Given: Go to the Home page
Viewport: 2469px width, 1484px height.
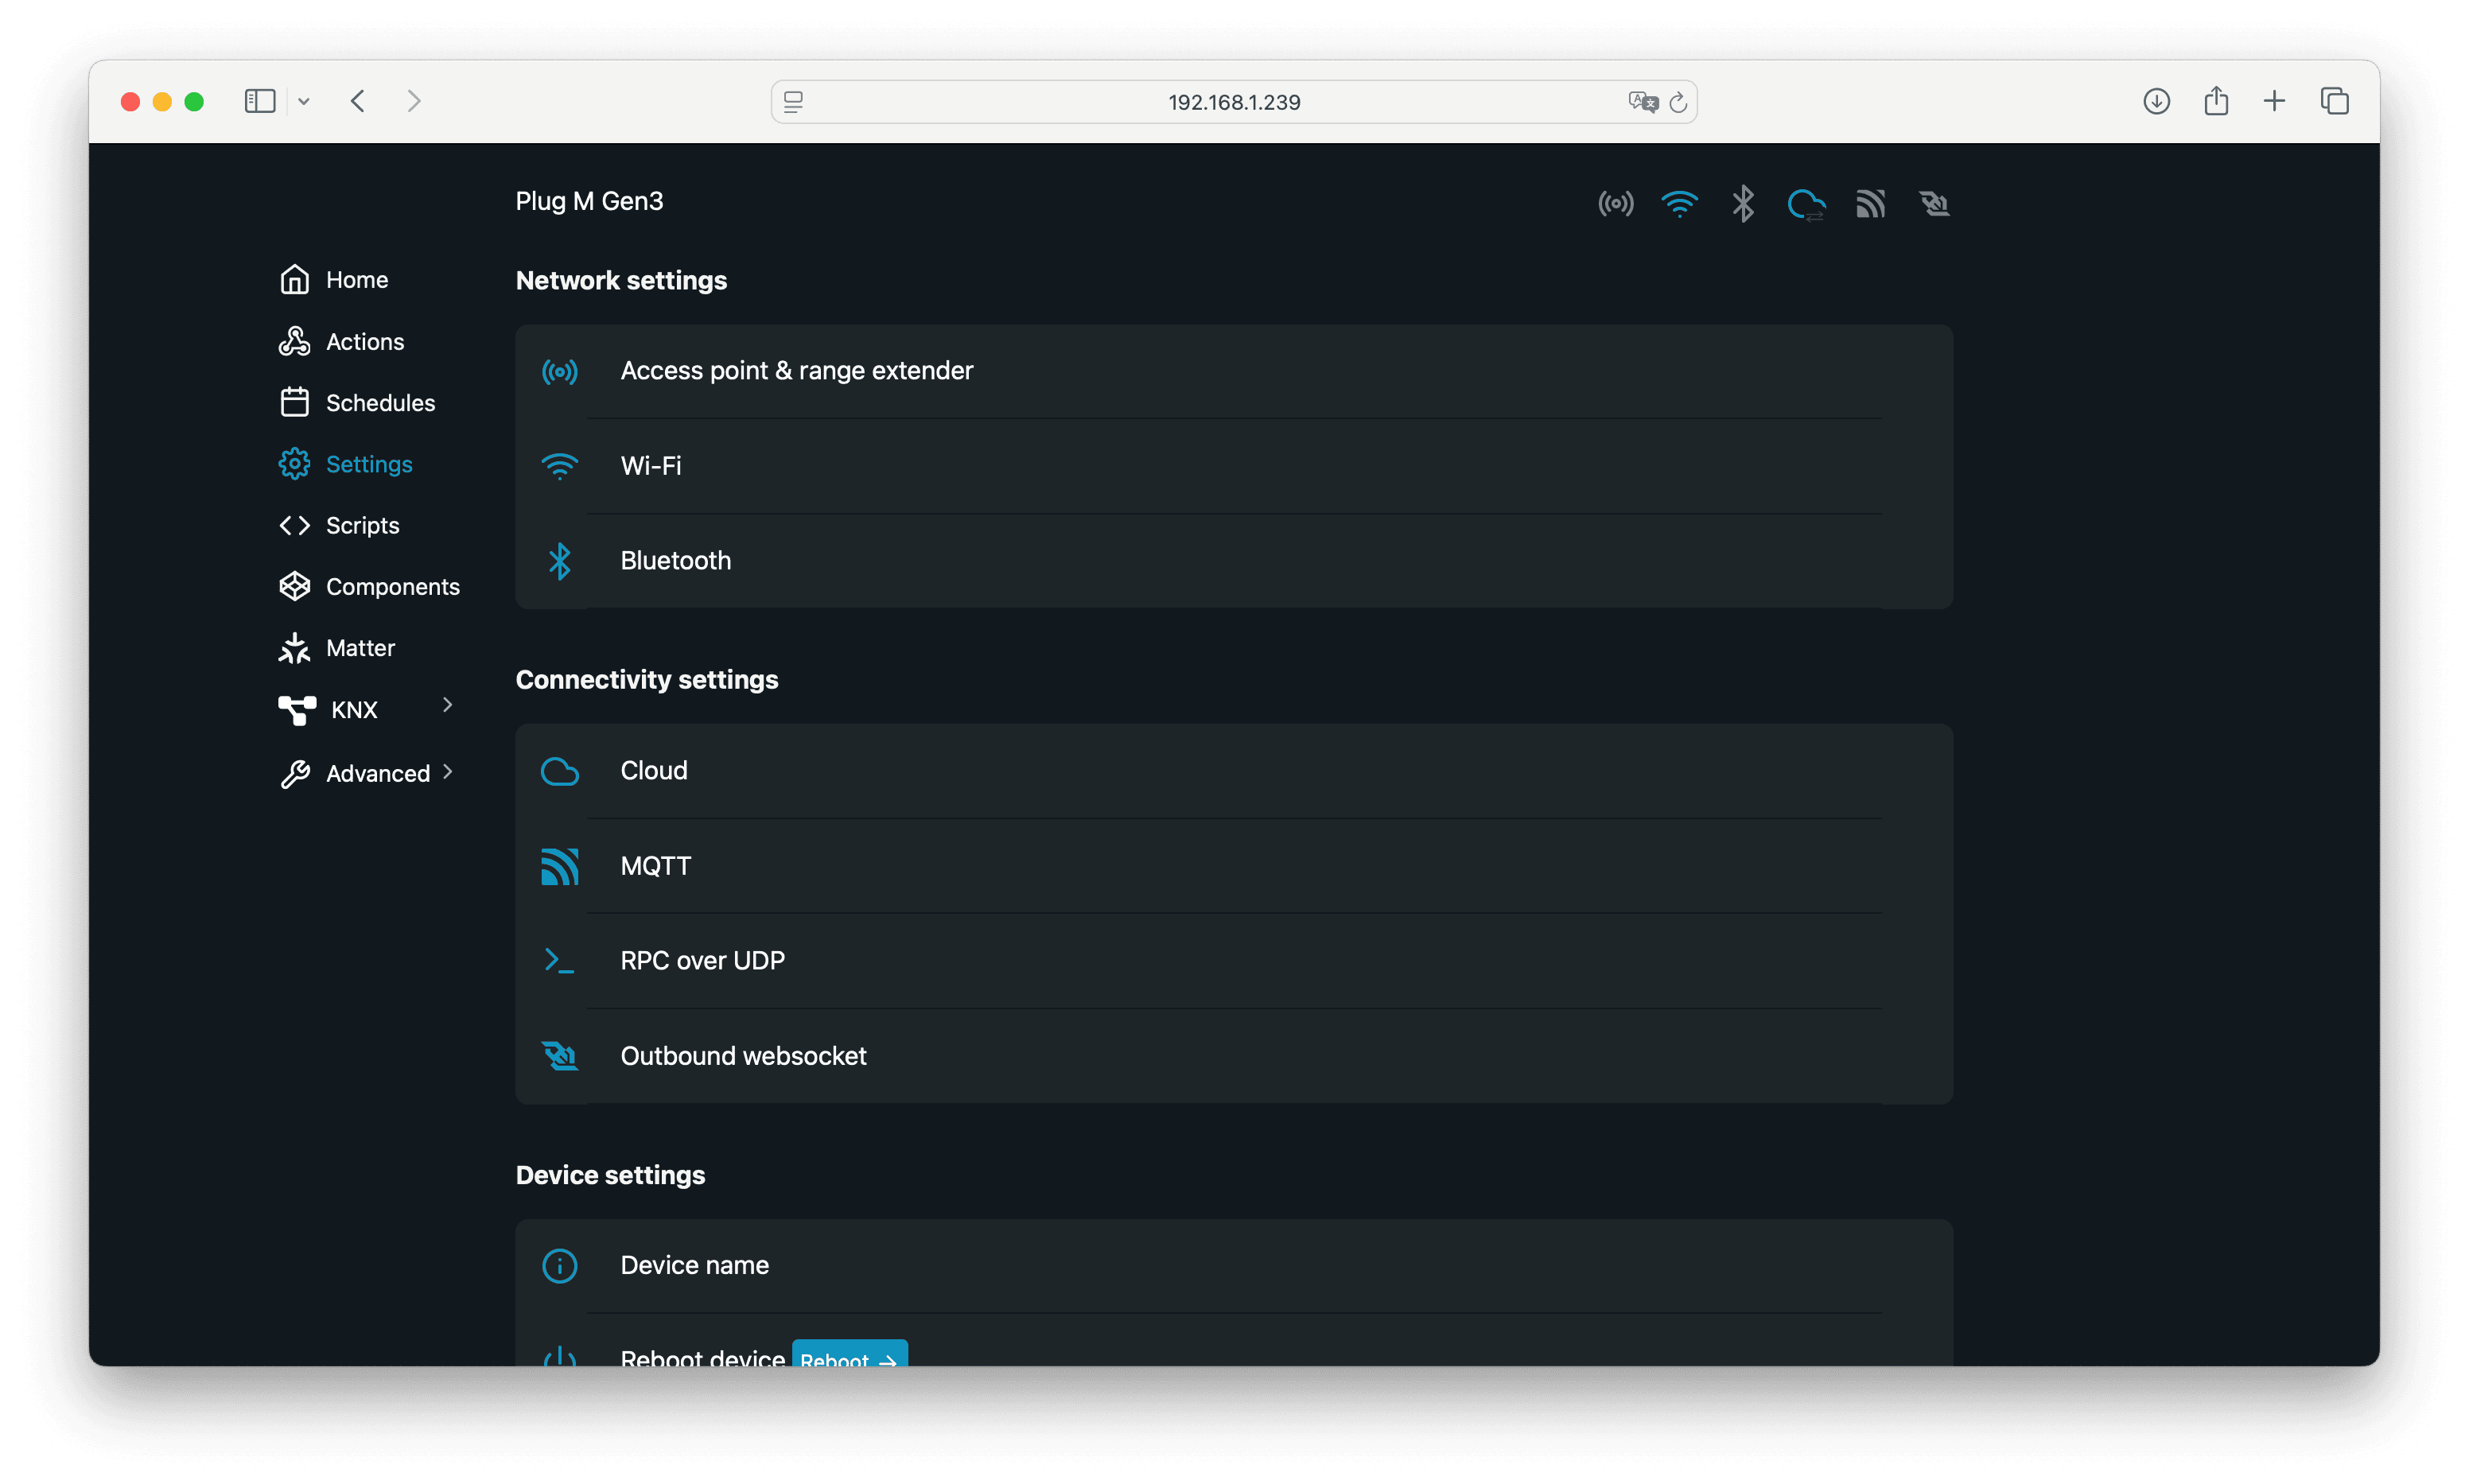Looking at the screenshot, I should (356, 280).
